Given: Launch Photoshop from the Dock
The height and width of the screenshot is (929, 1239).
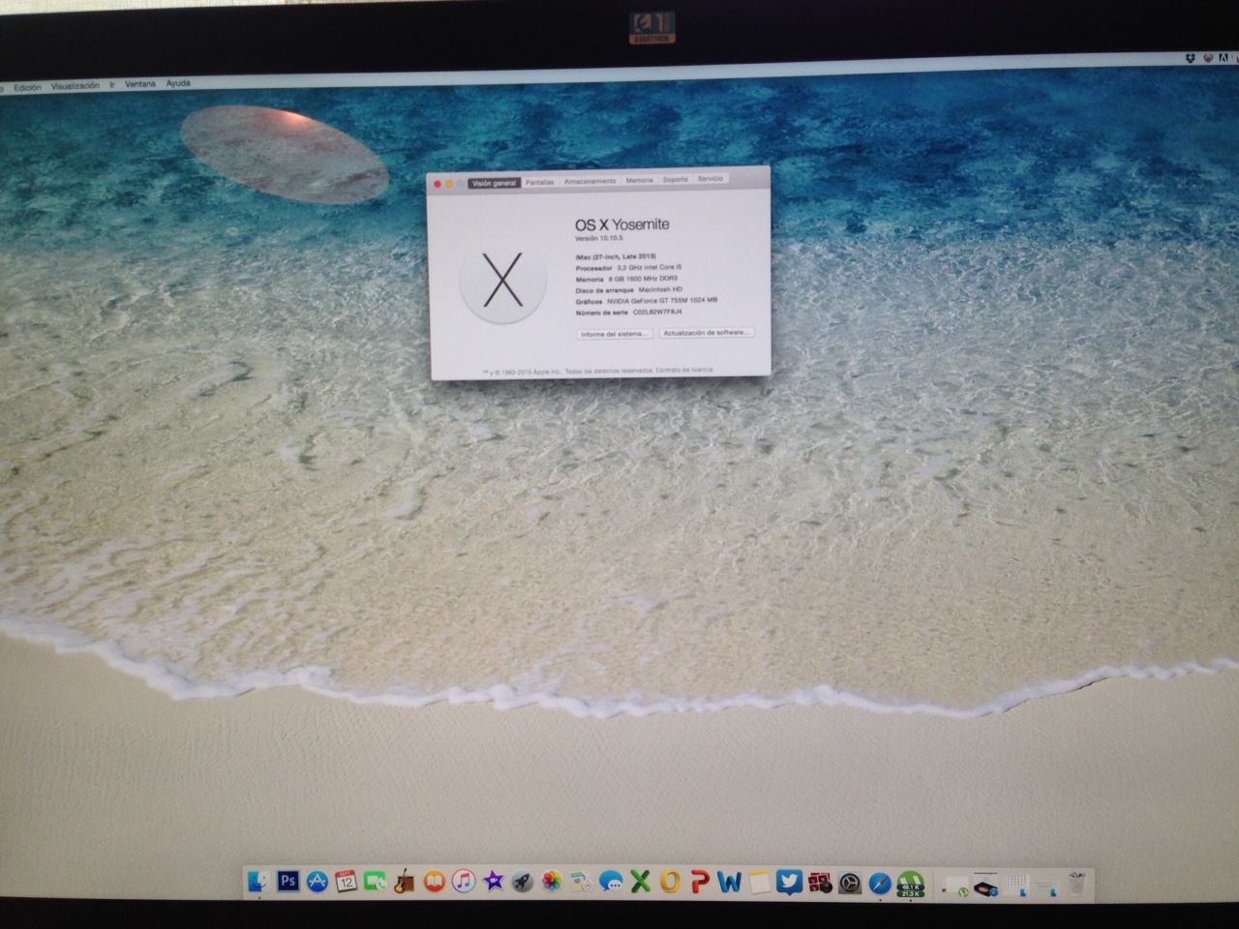Looking at the screenshot, I should 287,881.
